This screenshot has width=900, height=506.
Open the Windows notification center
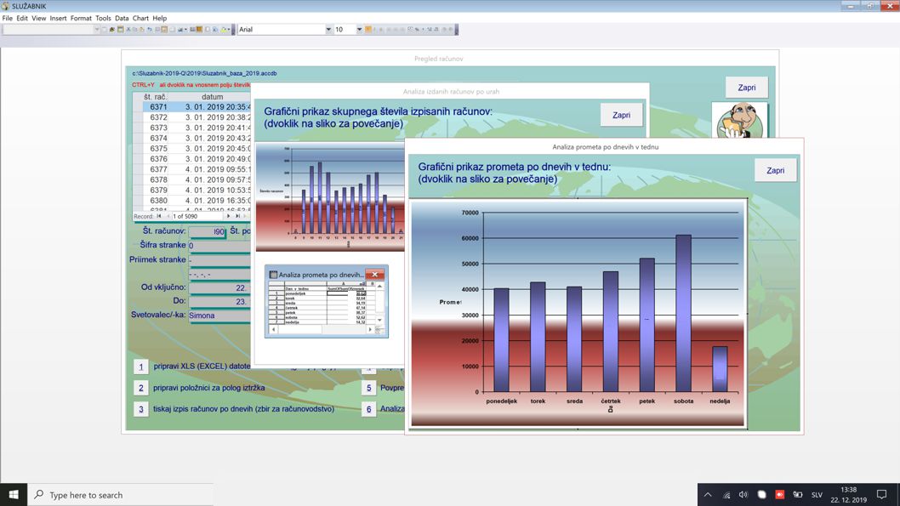point(881,494)
